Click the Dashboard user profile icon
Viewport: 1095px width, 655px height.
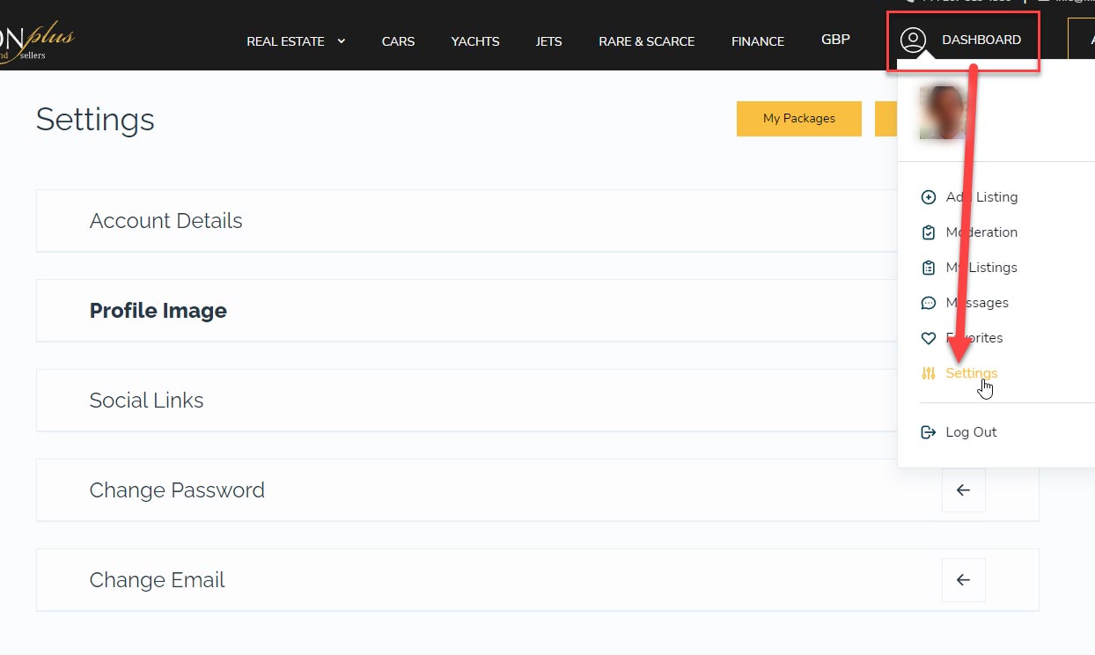pos(913,40)
